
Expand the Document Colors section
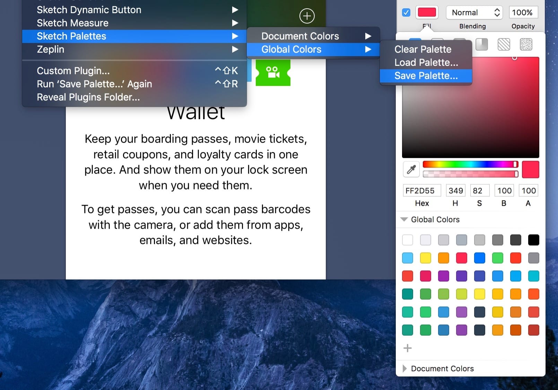coord(404,369)
